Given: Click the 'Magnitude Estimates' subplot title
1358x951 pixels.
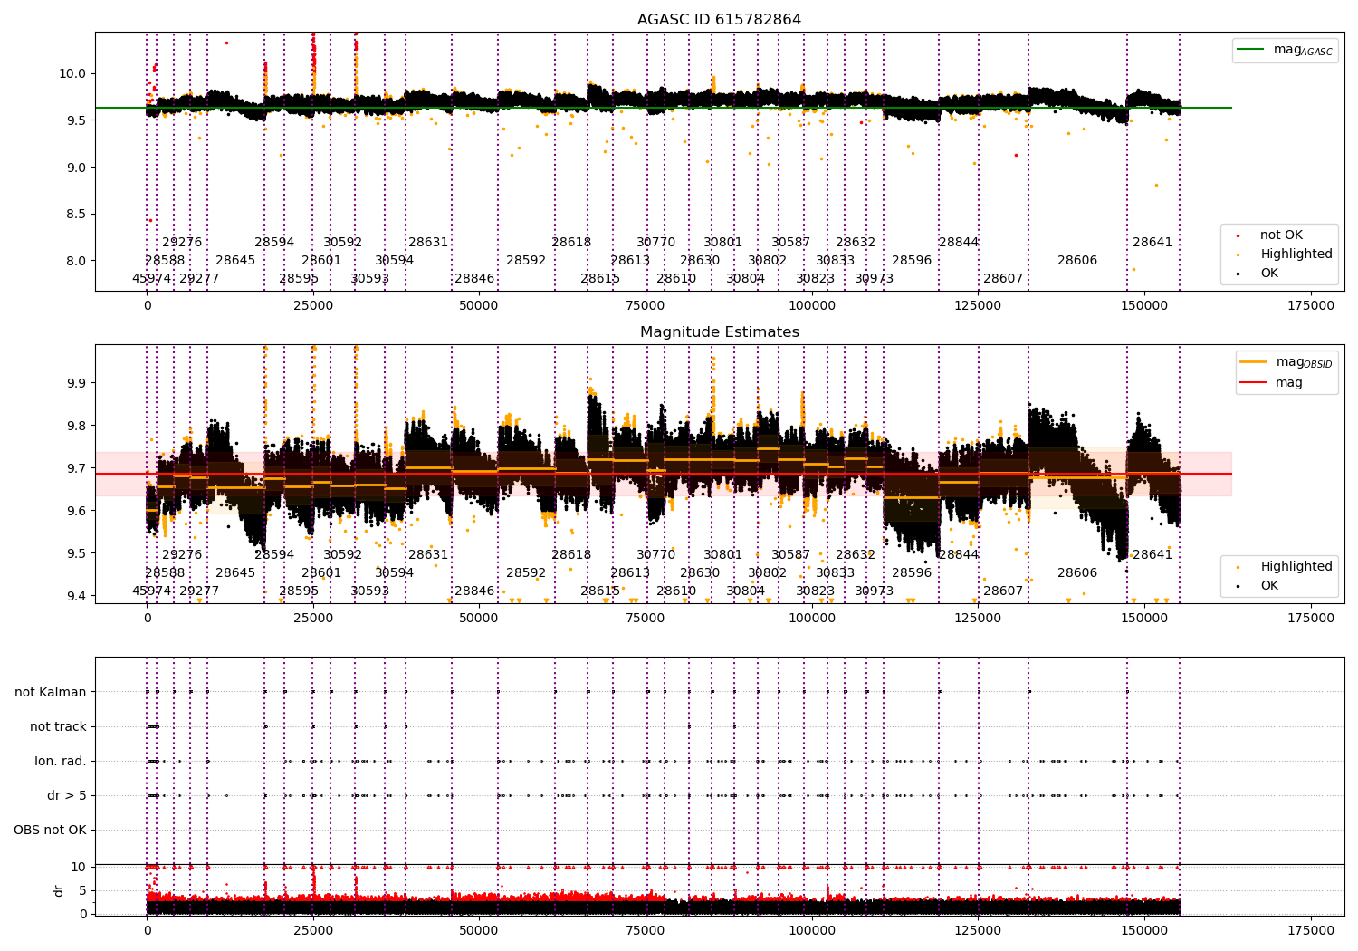Looking at the screenshot, I should (720, 332).
